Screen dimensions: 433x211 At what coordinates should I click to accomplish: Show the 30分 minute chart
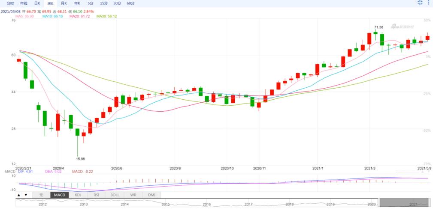pos(117,3)
